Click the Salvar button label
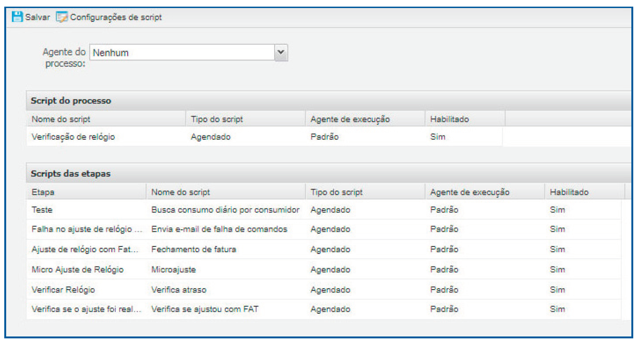Screen dimensions: 638x345 pyautogui.click(x=37, y=17)
